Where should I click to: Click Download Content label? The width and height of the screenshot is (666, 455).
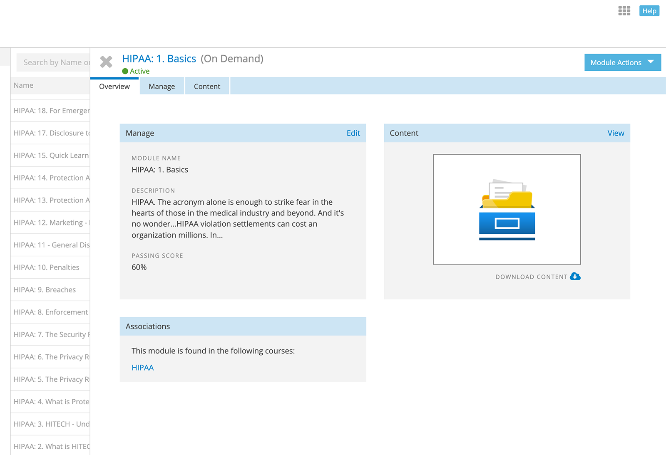click(532, 277)
